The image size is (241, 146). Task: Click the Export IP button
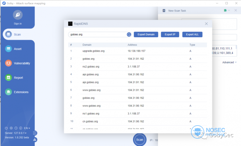pos(170,34)
